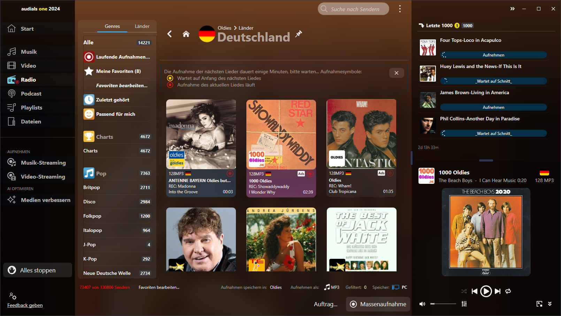Pin the Deutschland view
The width and height of the screenshot is (561, 316).
click(x=299, y=34)
